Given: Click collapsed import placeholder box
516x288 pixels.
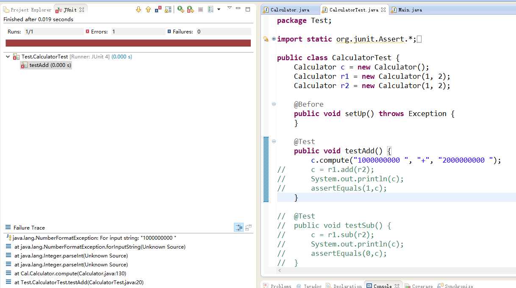Looking at the screenshot, I should (x=419, y=39).
